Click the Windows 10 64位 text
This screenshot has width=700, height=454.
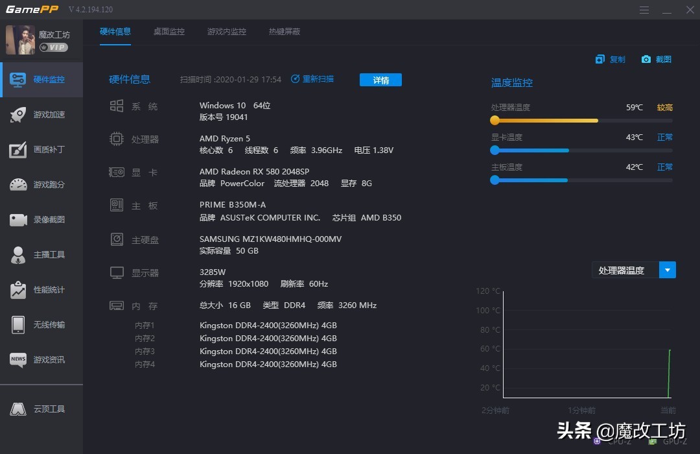235,106
